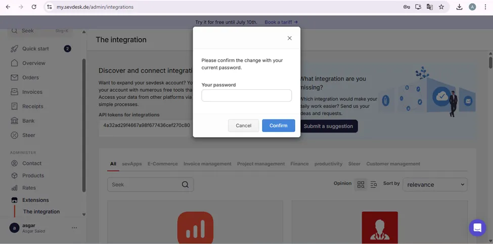Screen dimensions: 493x244
Task: Click the Steer percent icon
Action: click(14, 135)
